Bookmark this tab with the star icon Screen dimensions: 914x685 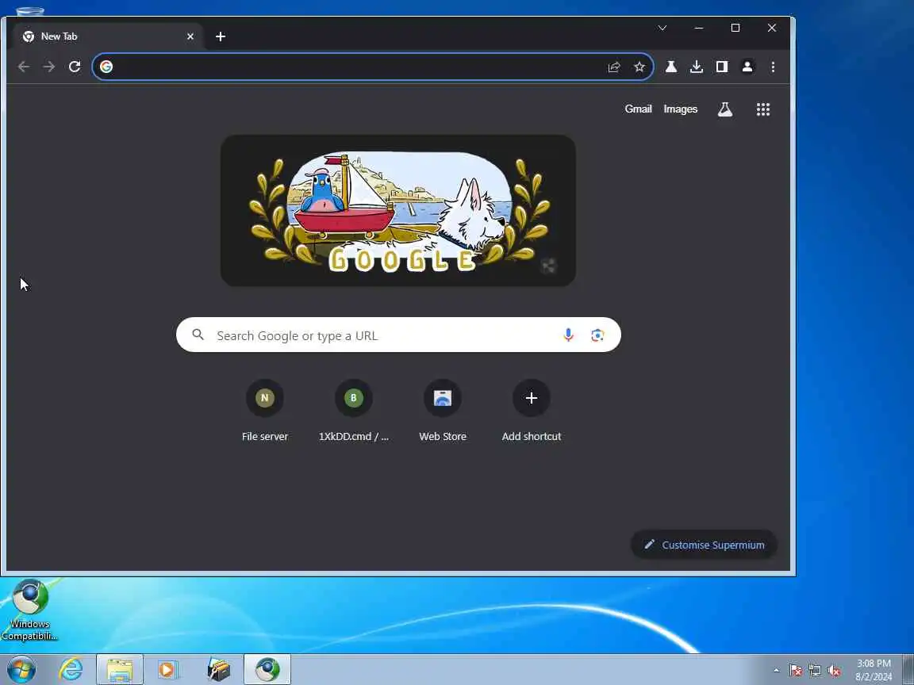tap(639, 67)
